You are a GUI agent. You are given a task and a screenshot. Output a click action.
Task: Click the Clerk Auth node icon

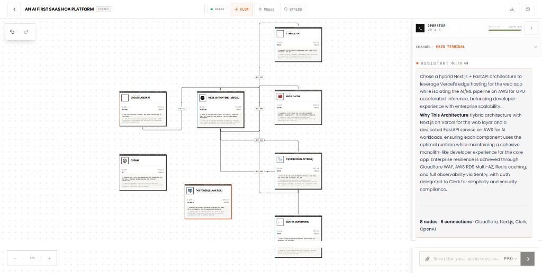[280, 33]
